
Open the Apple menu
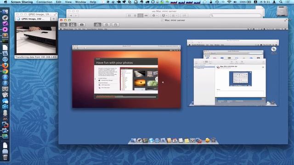click(6, 2)
